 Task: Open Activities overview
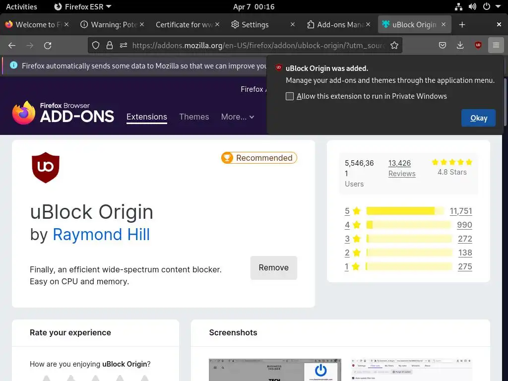[21, 6]
